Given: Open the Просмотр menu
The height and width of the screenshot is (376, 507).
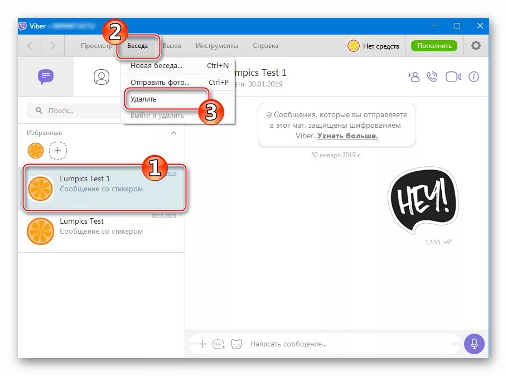Looking at the screenshot, I should tap(96, 46).
